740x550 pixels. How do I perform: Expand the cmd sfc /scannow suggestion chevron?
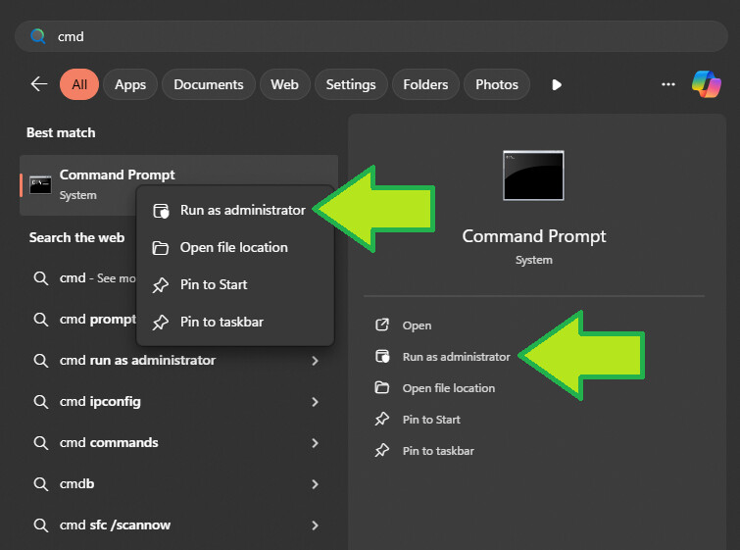(315, 525)
